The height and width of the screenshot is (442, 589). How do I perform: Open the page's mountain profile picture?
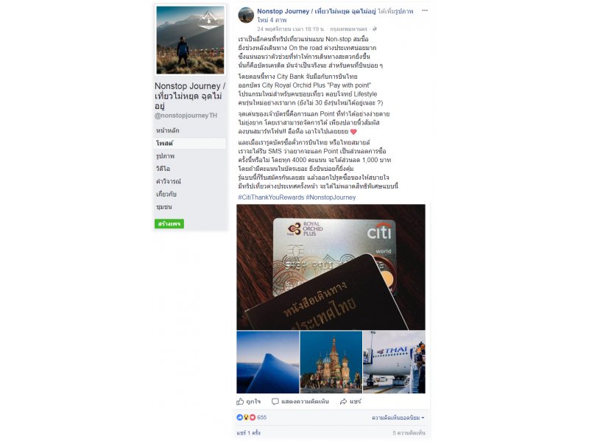(190, 40)
